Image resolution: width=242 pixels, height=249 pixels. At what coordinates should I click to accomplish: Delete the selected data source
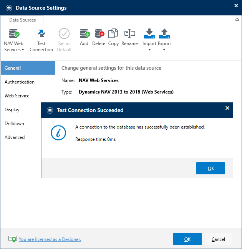pos(99,37)
